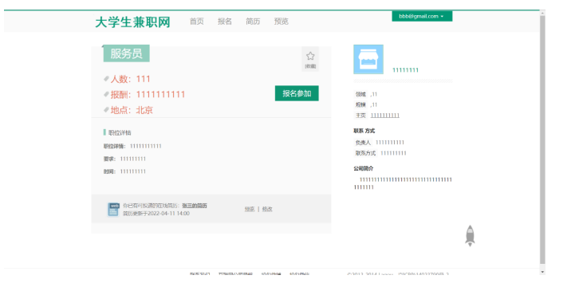Click the 时间 row text
The width and height of the screenshot is (583, 287).
pyautogui.click(x=124, y=171)
